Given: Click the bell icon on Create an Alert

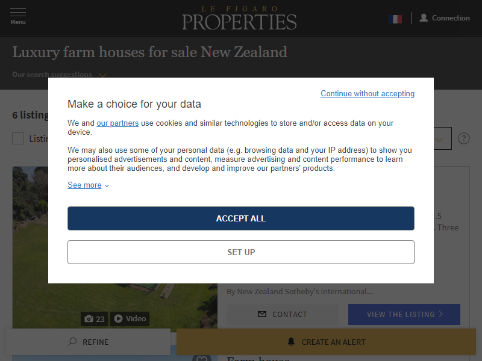Looking at the screenshot, I should pos(292,342).
